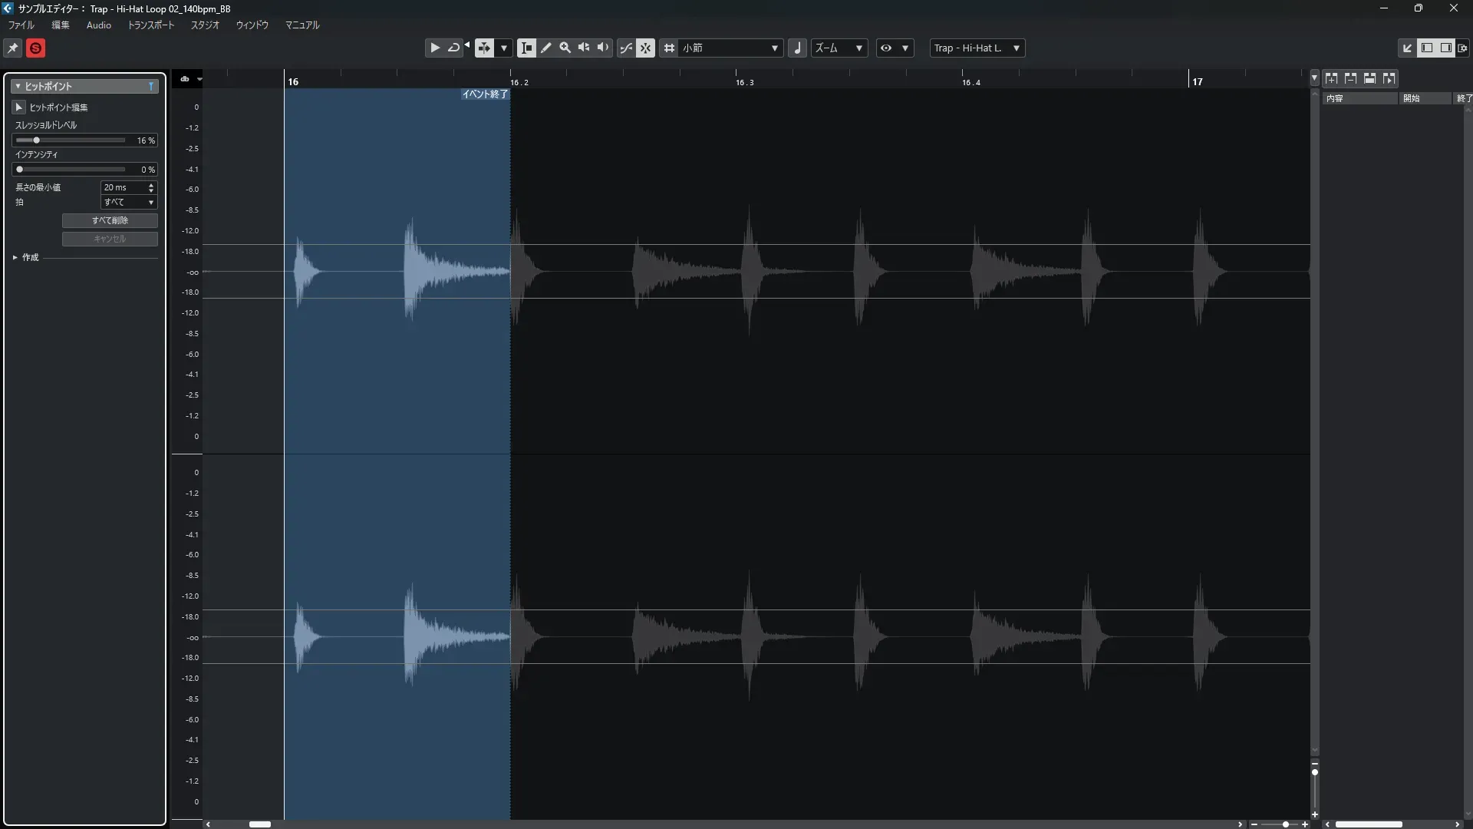1473x829 pixels.
Task: Start audition playback in toolbar
Action: (434, 48)
